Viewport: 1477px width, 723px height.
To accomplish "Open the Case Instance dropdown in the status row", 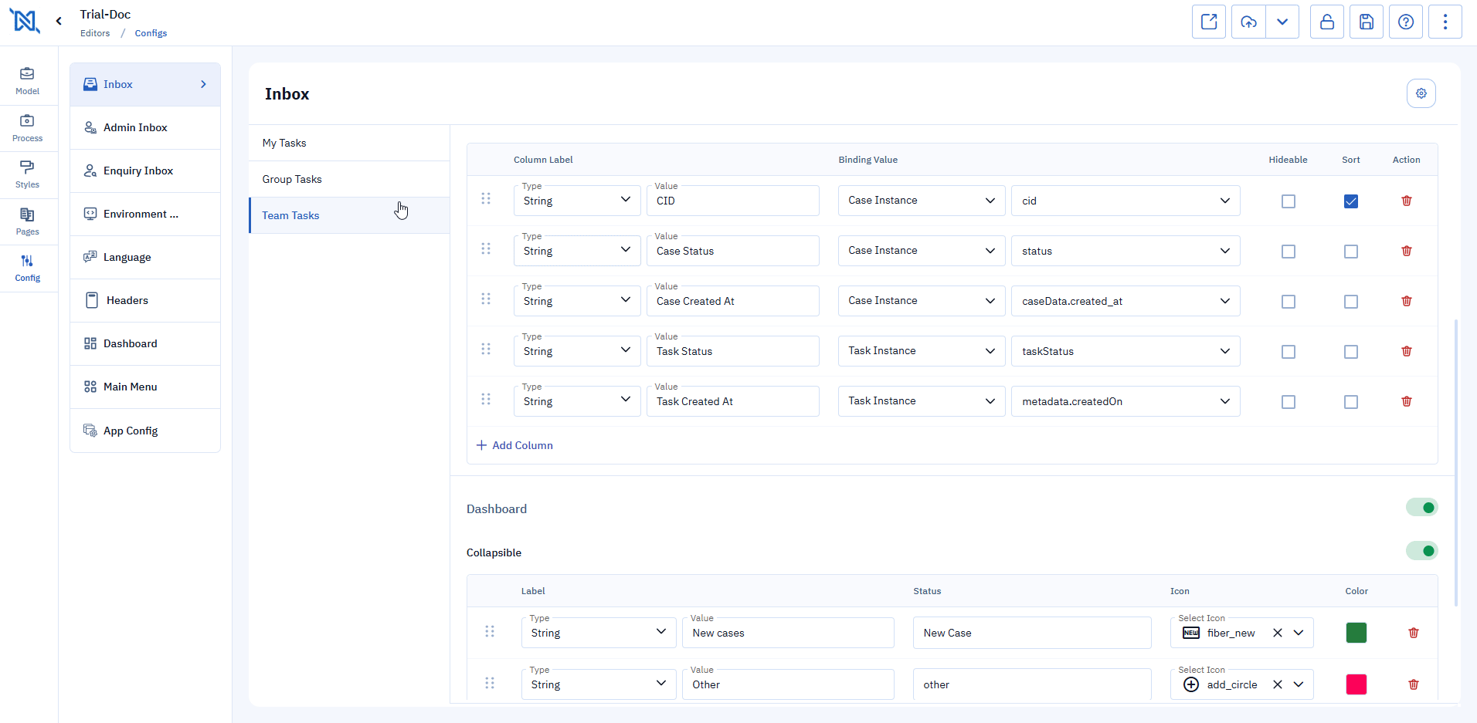I will tap(922, 251).
